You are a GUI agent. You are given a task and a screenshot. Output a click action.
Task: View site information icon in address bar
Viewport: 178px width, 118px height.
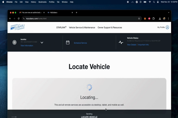click(x=24, y=19)
